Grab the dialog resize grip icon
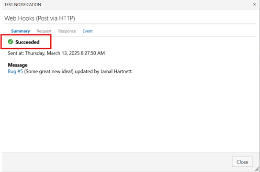 257,169
